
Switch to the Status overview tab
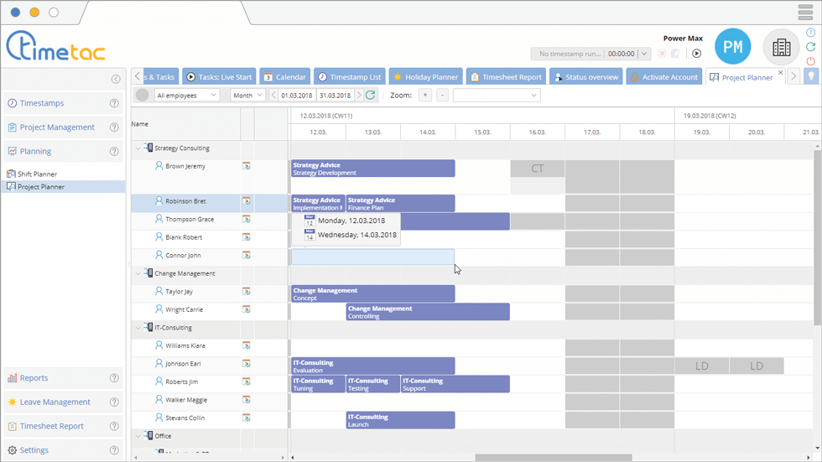tap(585, 77)
